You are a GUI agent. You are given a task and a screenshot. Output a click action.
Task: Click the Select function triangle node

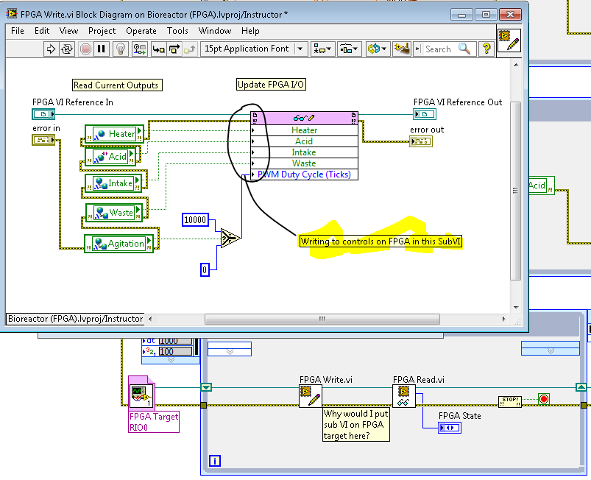coord(230,238)
